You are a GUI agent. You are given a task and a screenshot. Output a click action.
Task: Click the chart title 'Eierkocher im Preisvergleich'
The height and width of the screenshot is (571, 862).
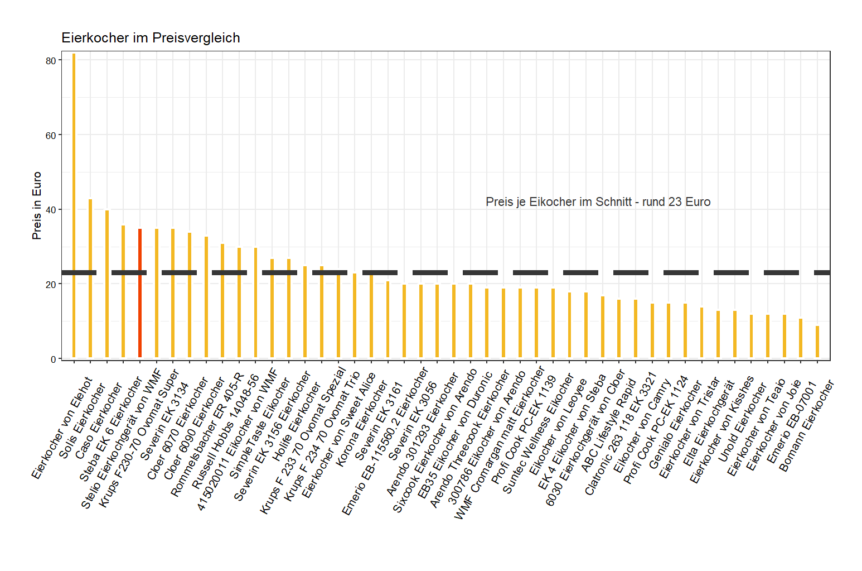151,38
